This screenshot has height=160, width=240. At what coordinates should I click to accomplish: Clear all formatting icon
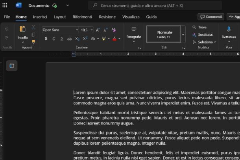114,30
